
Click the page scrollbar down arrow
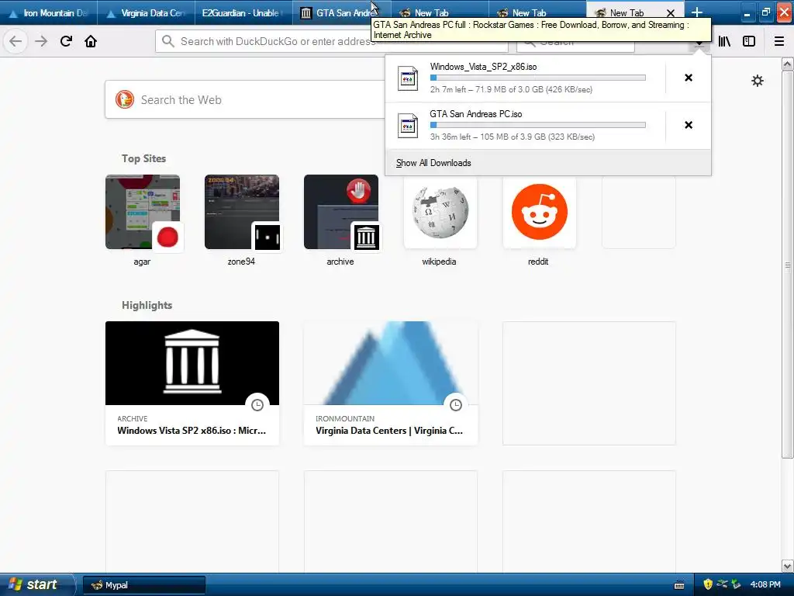[x=788, y=566]
